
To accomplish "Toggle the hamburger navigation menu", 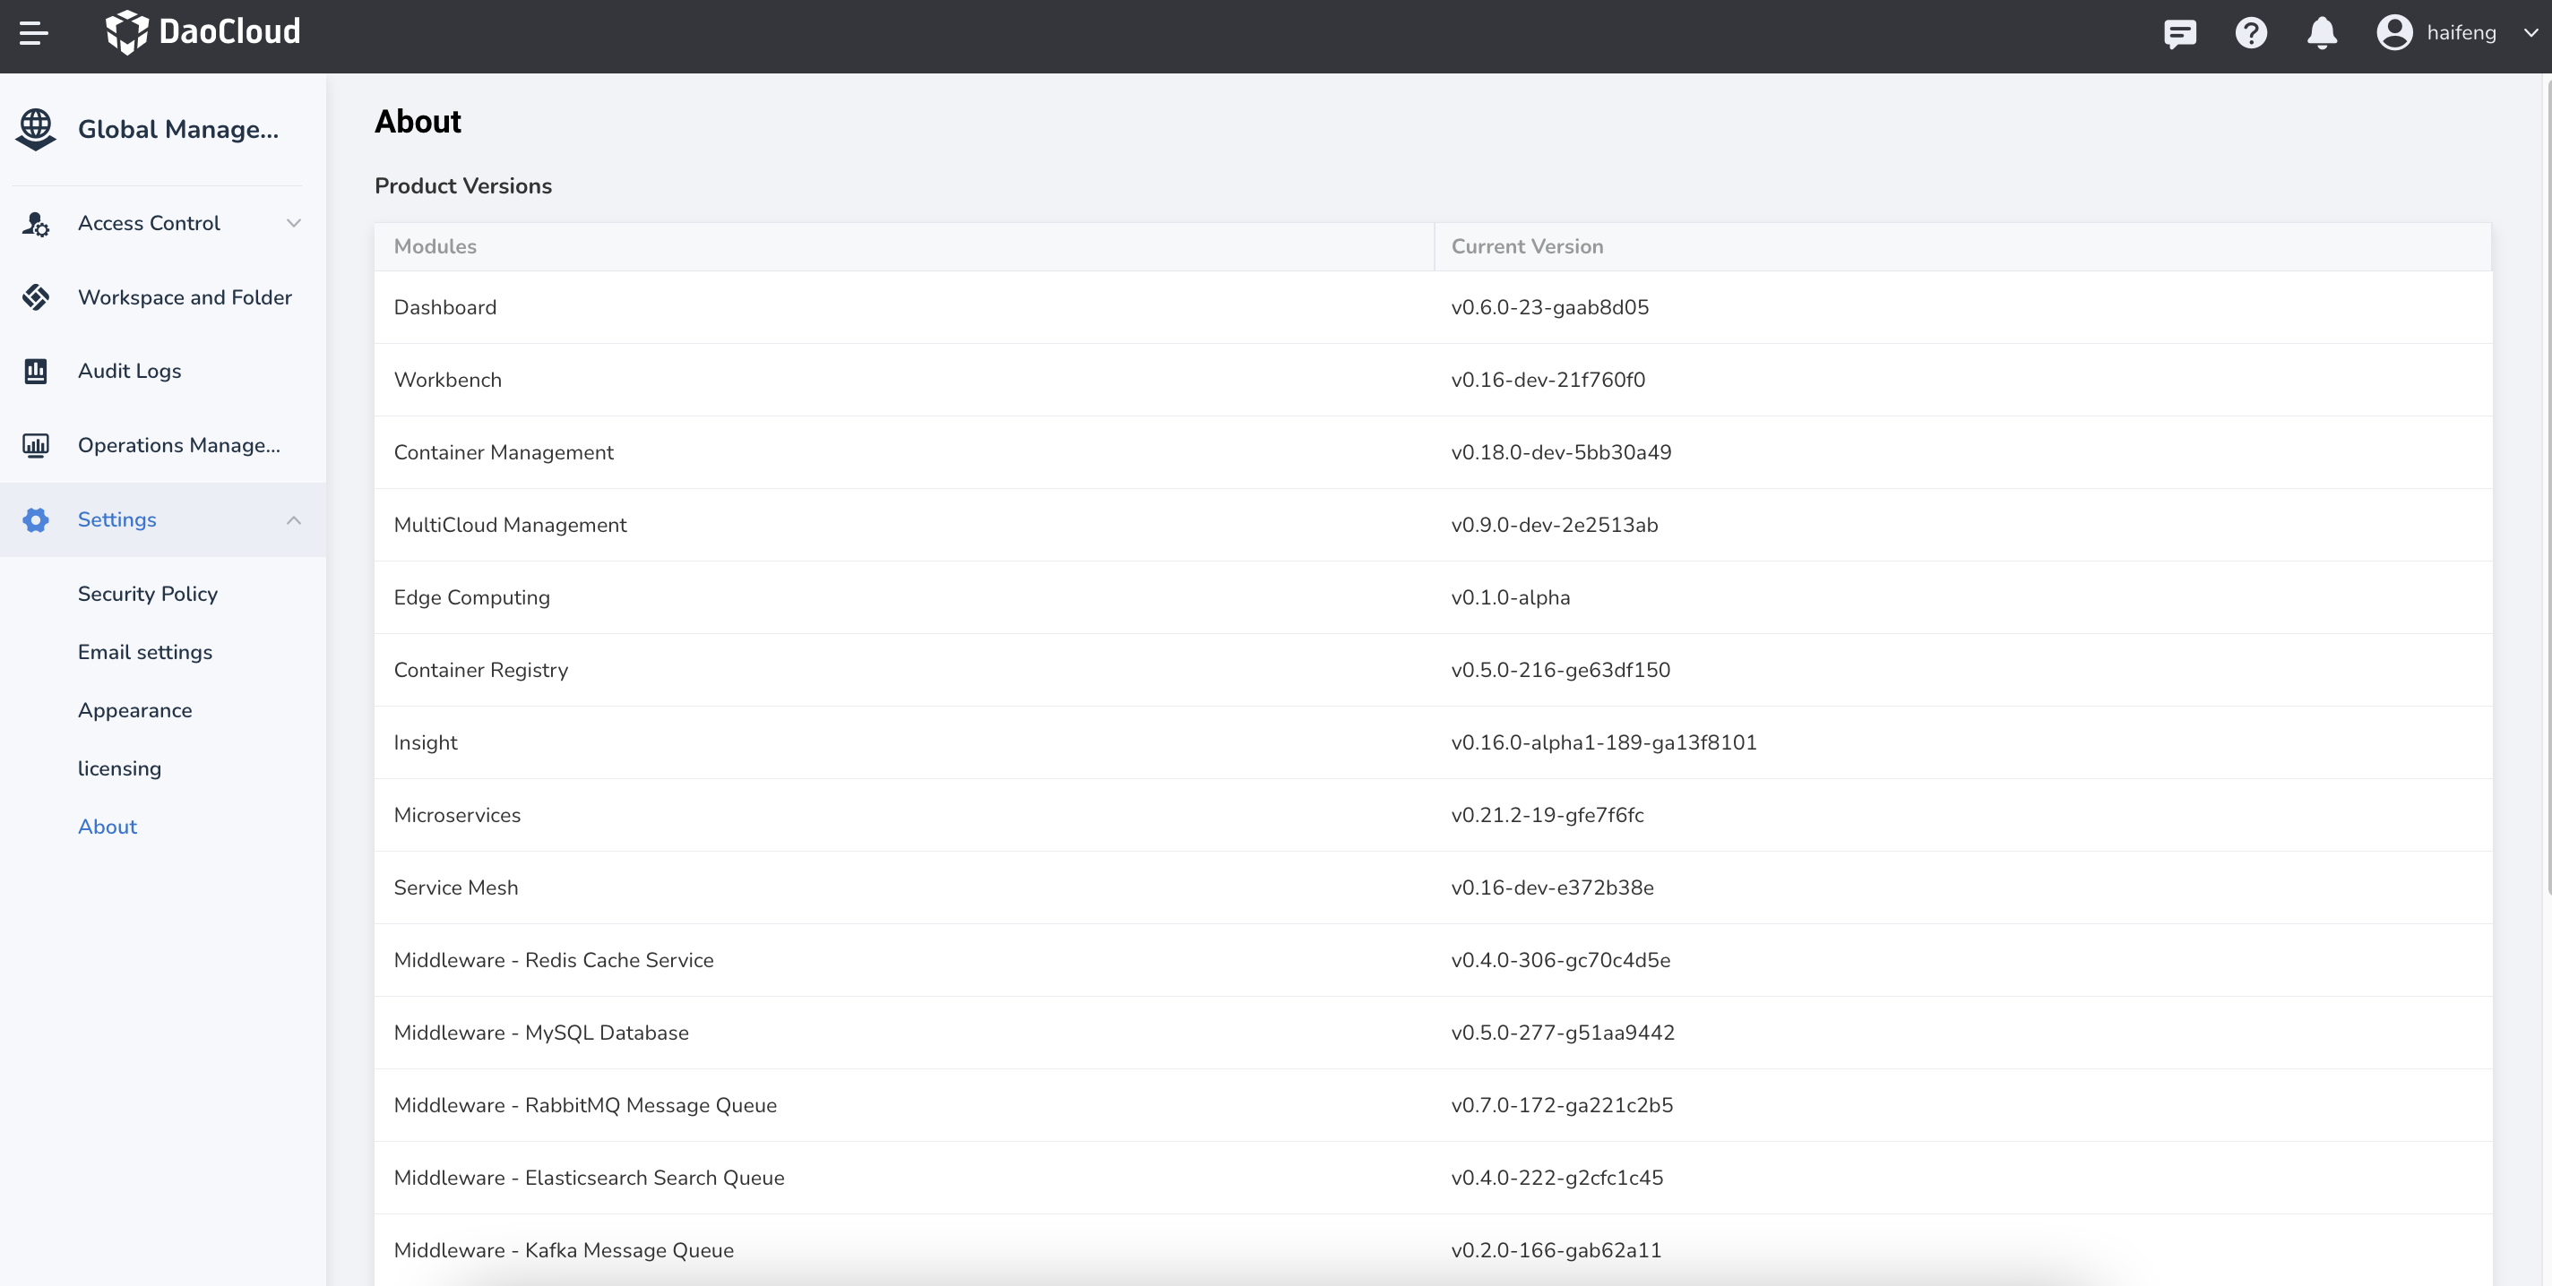I will click(x=34, y=32).
